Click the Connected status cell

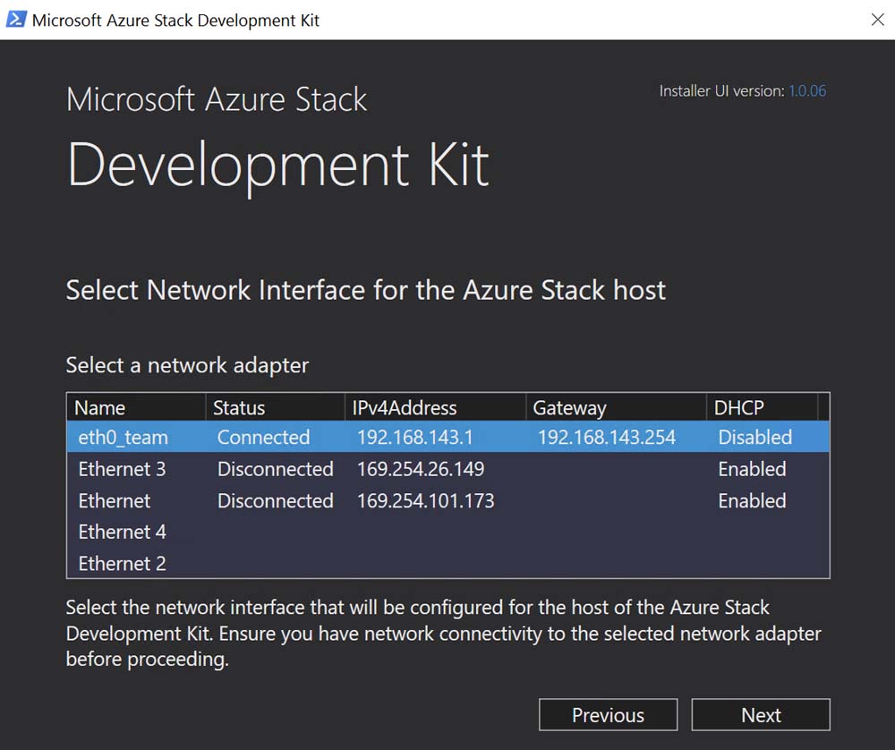pyautogui.click(x=263, y=438)
